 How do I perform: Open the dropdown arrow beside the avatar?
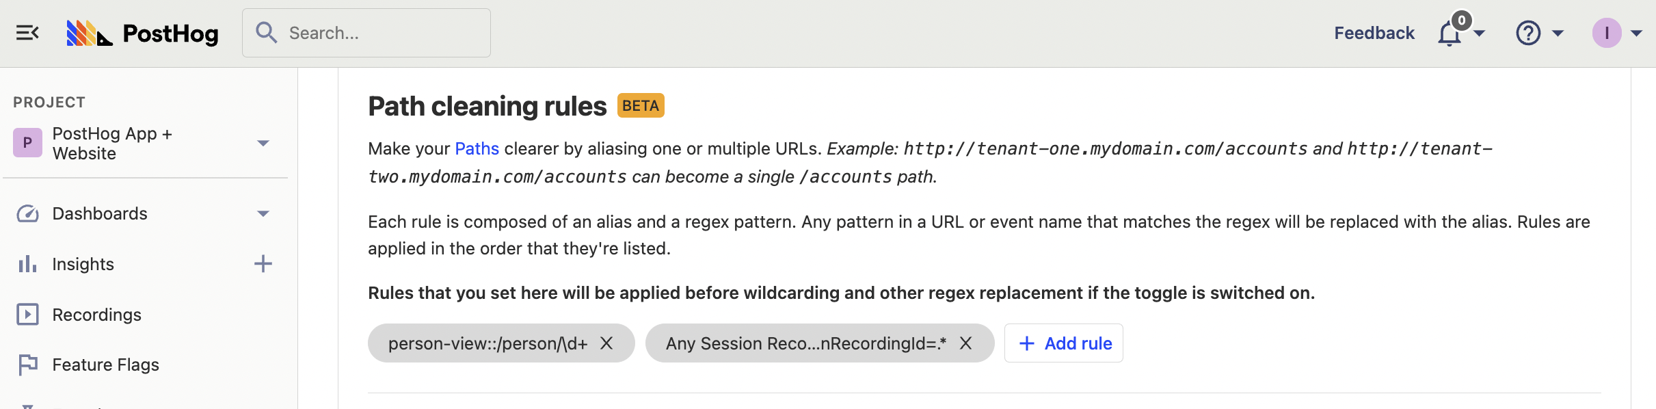coord(1637,33)
